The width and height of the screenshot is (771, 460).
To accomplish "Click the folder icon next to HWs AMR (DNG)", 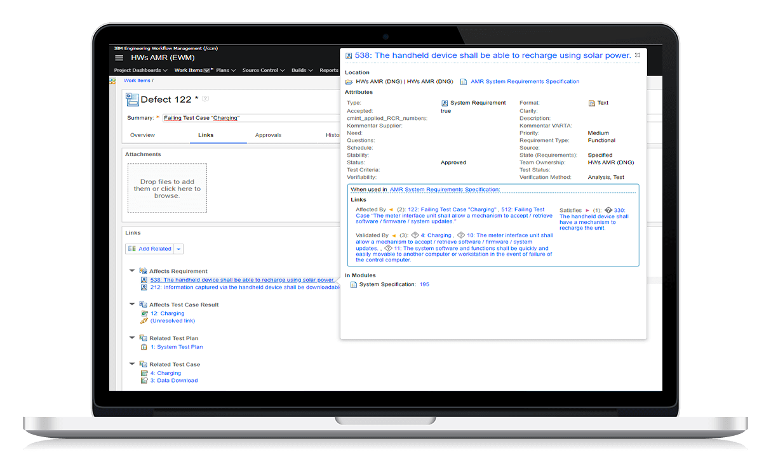I will (x=348, y=81).
